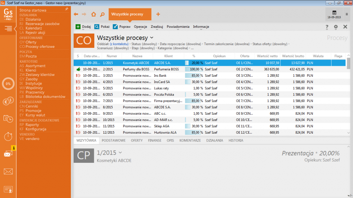Screen dimensions: 353x198
Task: Open the calendar date 18-09-2015 icon
Action: click(334, 14)
